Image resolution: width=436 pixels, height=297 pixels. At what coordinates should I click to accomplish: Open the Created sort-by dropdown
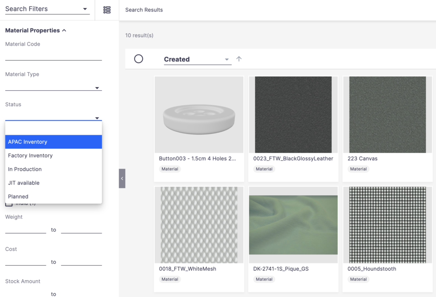[x=197, y=60]
